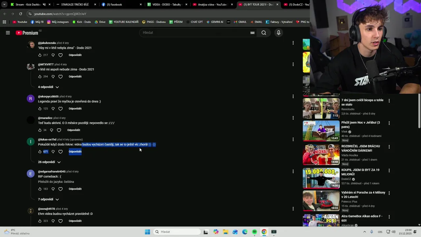Click the Windows Start button
Viewport: 421px width, 237px height.
(x=147, y=232)
